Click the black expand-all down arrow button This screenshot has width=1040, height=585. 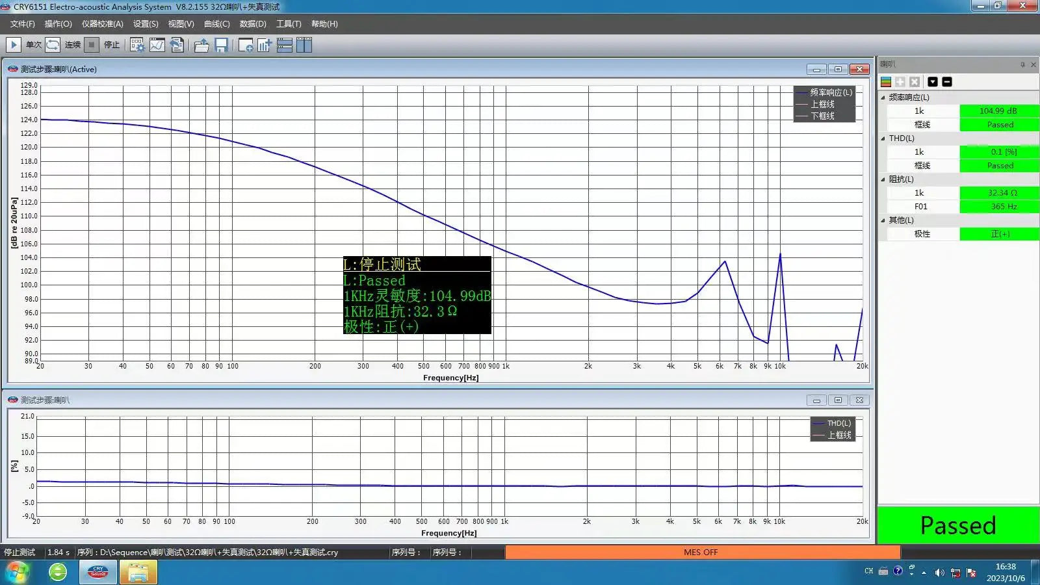point(933,82)
